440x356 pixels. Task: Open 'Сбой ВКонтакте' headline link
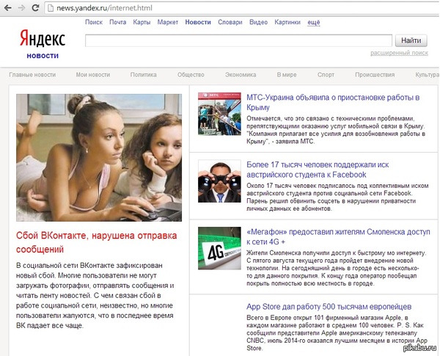(x=97, y=243)
